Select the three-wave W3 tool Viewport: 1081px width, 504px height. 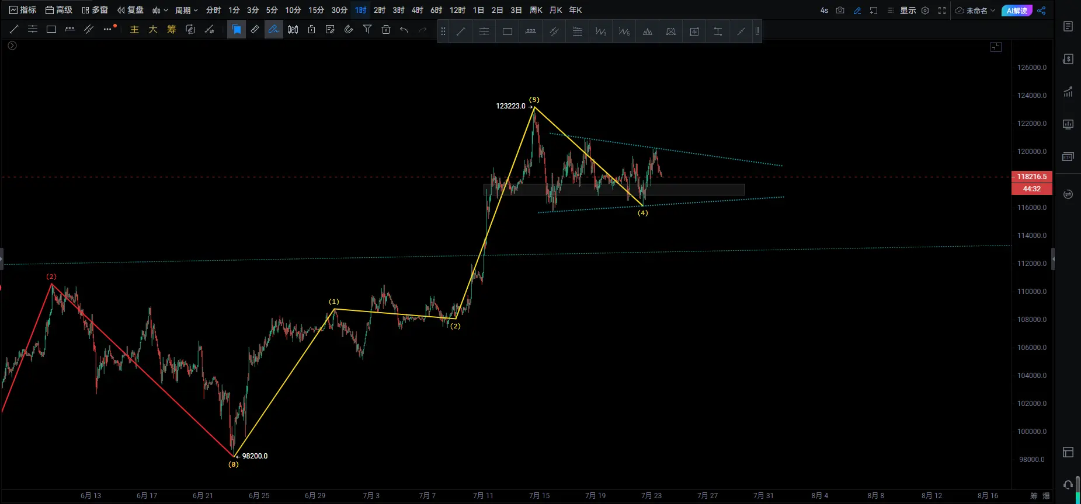(601, 32)
